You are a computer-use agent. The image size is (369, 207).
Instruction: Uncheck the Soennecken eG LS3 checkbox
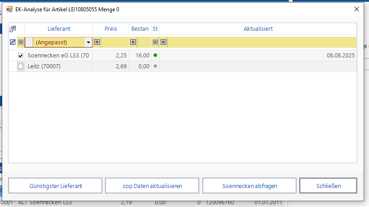point(20,55)
